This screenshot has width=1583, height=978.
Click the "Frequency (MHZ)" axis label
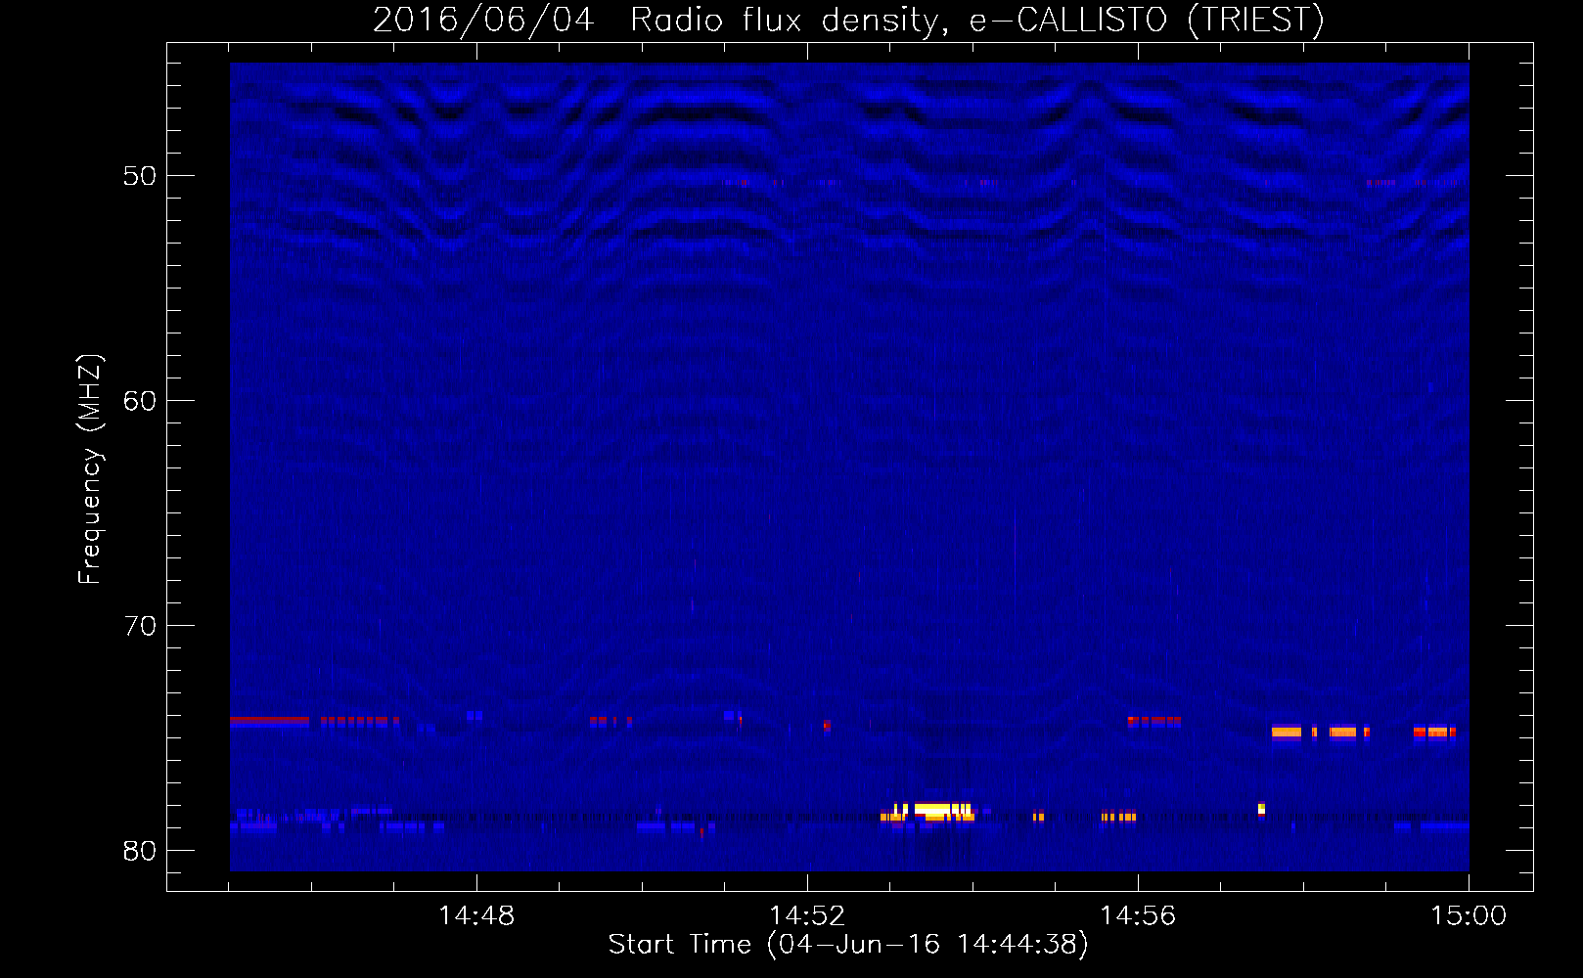point(90,469)
